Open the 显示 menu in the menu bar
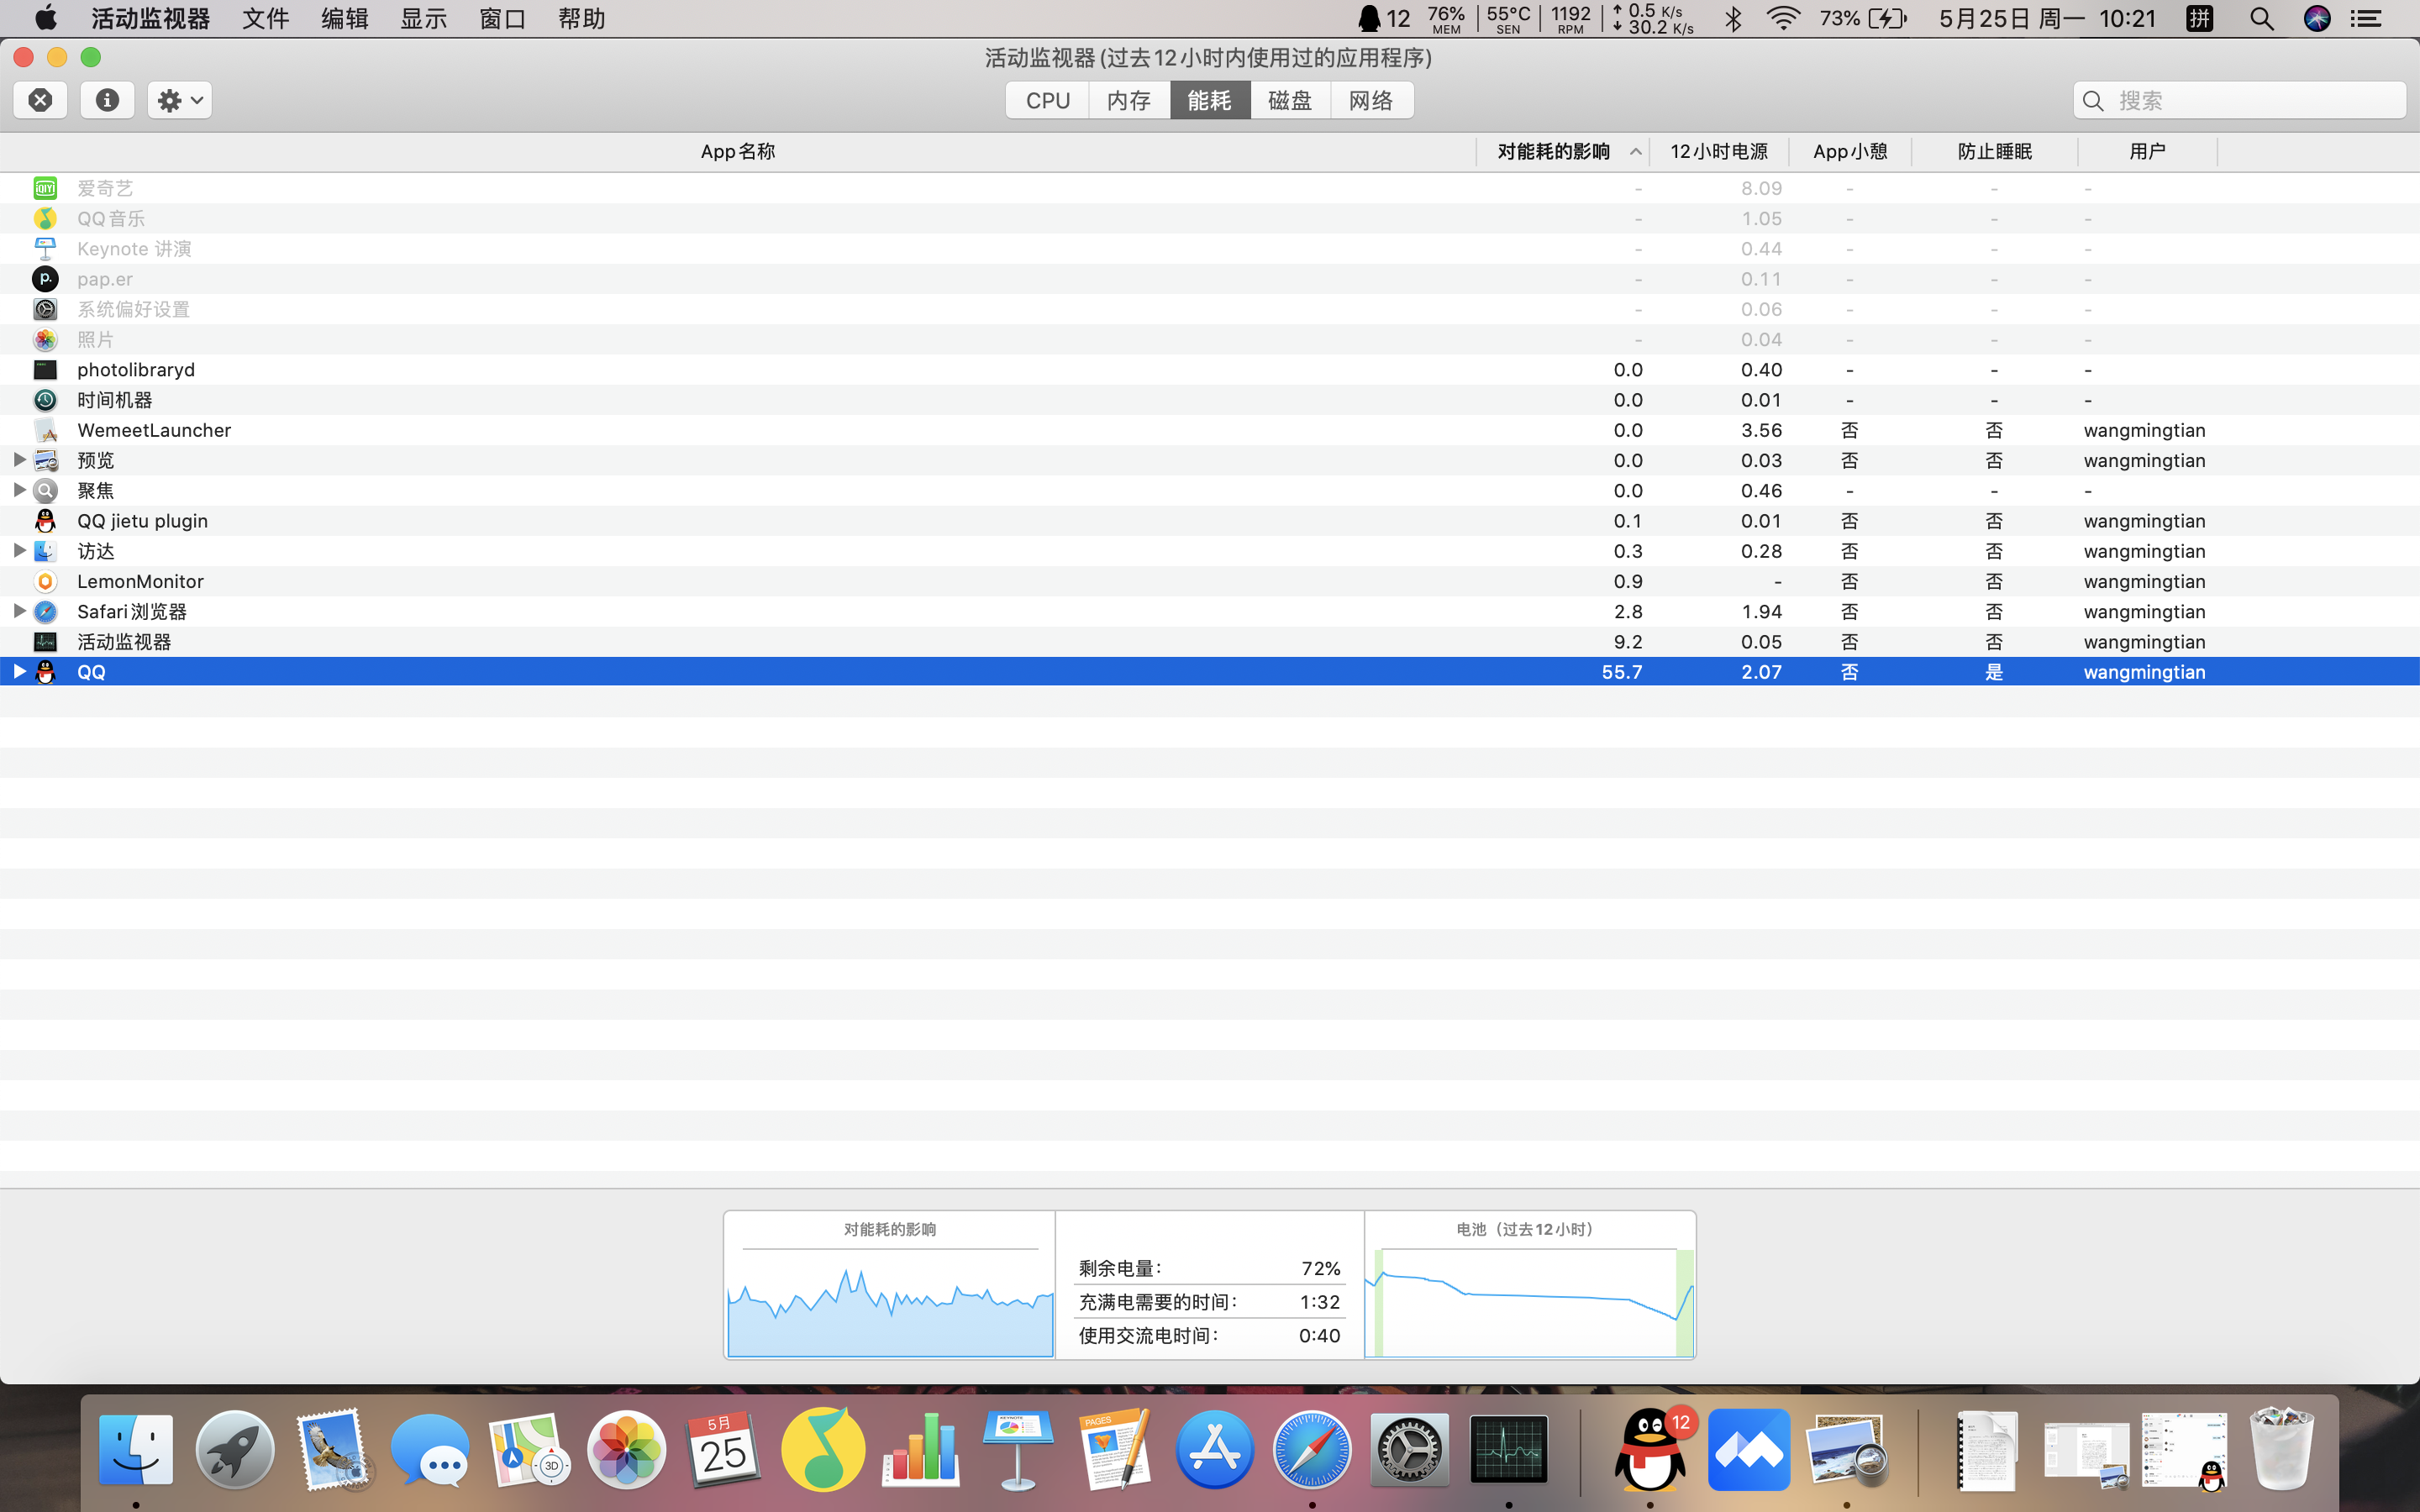Viewport: 2420px width, 1512px height. coord(423,18)
